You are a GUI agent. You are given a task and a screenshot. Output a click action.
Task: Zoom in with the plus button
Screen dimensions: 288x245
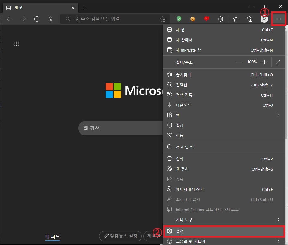click(x=264, y=62)
